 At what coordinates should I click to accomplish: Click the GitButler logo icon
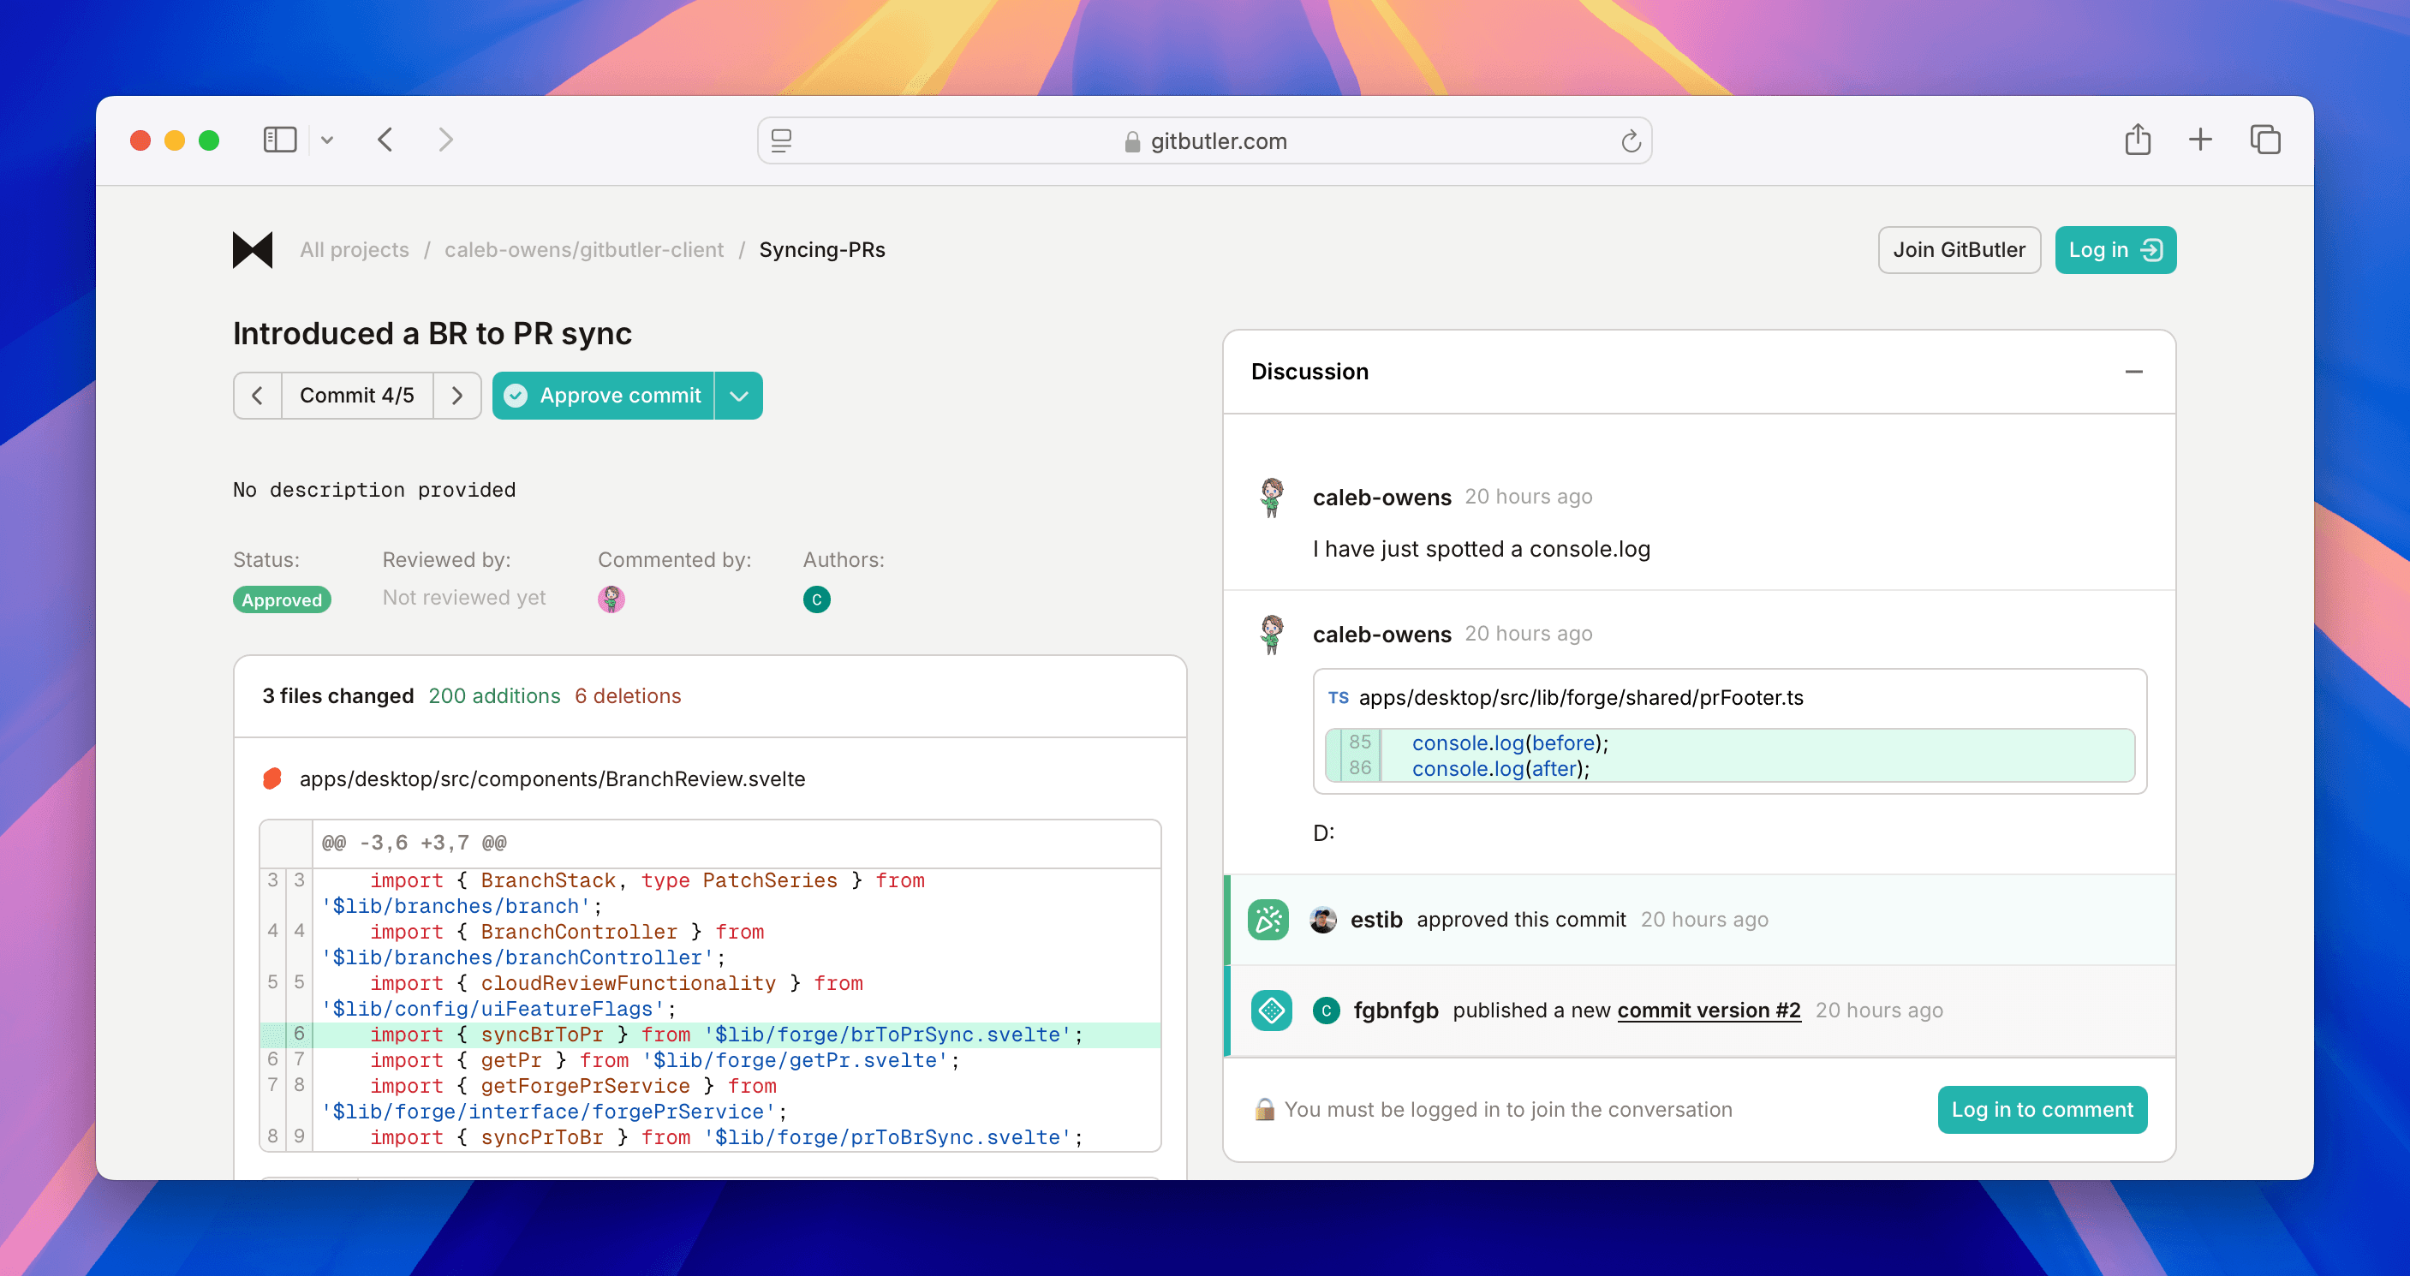pos(253,250)
